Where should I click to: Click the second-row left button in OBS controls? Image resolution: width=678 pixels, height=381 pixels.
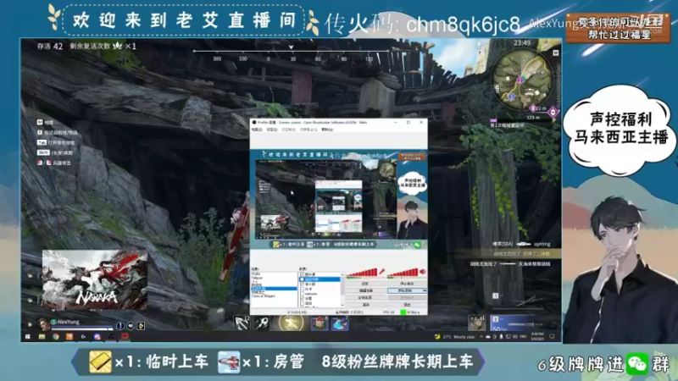(x=366, y=290)
